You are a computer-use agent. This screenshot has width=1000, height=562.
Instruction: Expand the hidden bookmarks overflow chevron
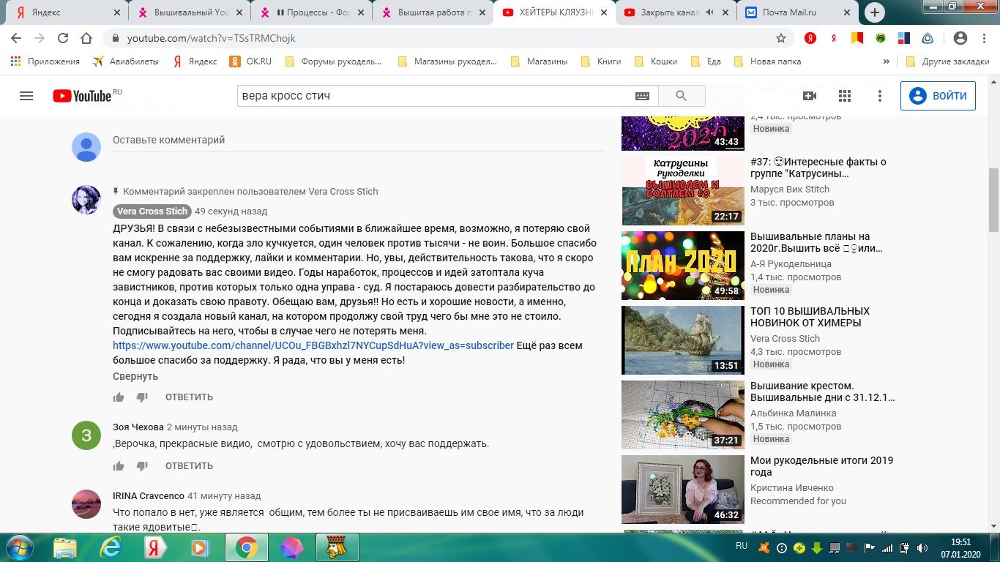[887, 61]
